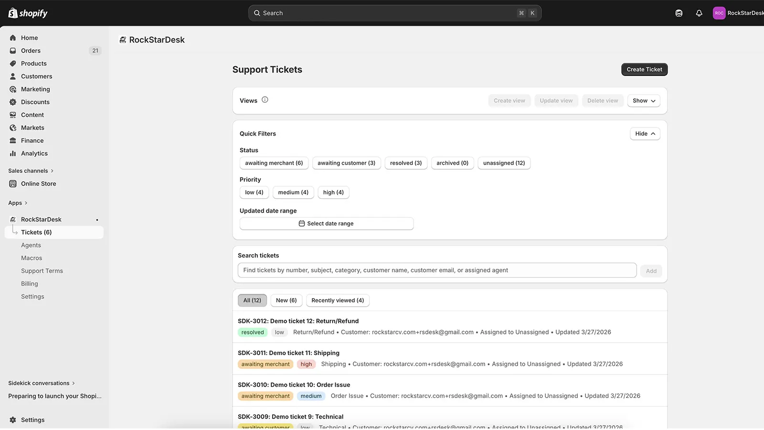Switch to New (6) tab
This screenshot has height=430, width=764.
point(286,301)
